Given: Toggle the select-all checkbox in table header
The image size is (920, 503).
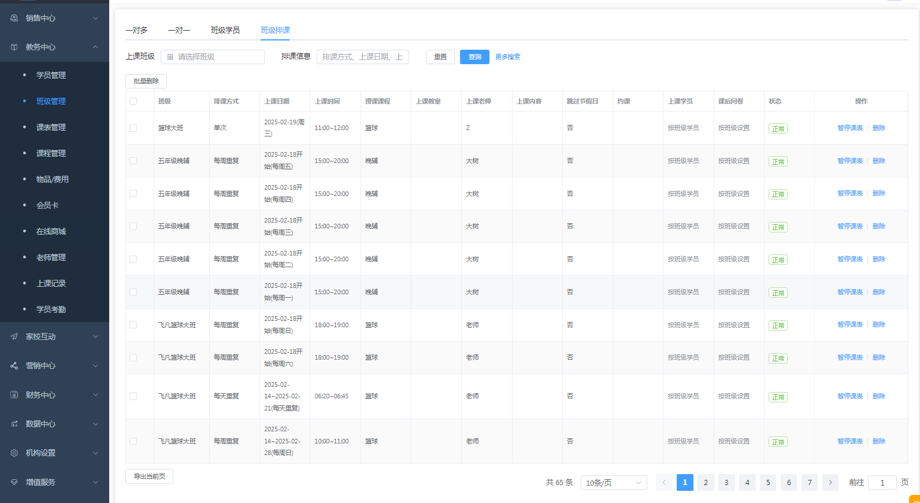Looking at the screenshot, I should [x=133, y=101].
